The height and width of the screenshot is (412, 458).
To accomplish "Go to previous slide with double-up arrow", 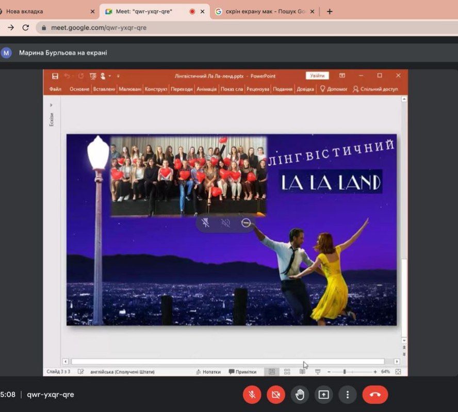I will tap(404, 348).
